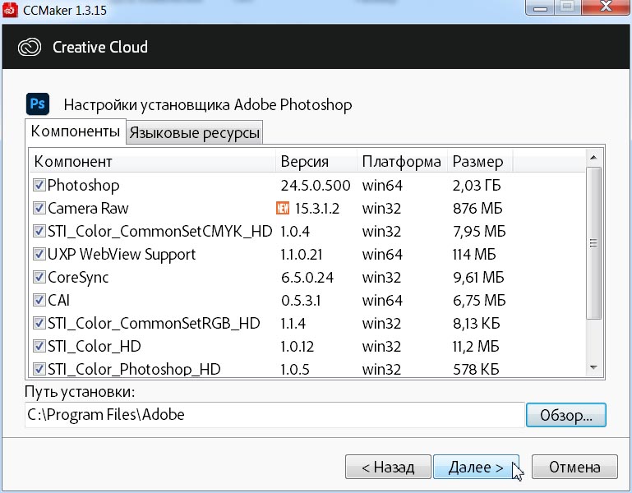The image size is (632, 493).
Task: Toggle the CAI component checkbox
Action: [x=39, y=300]
